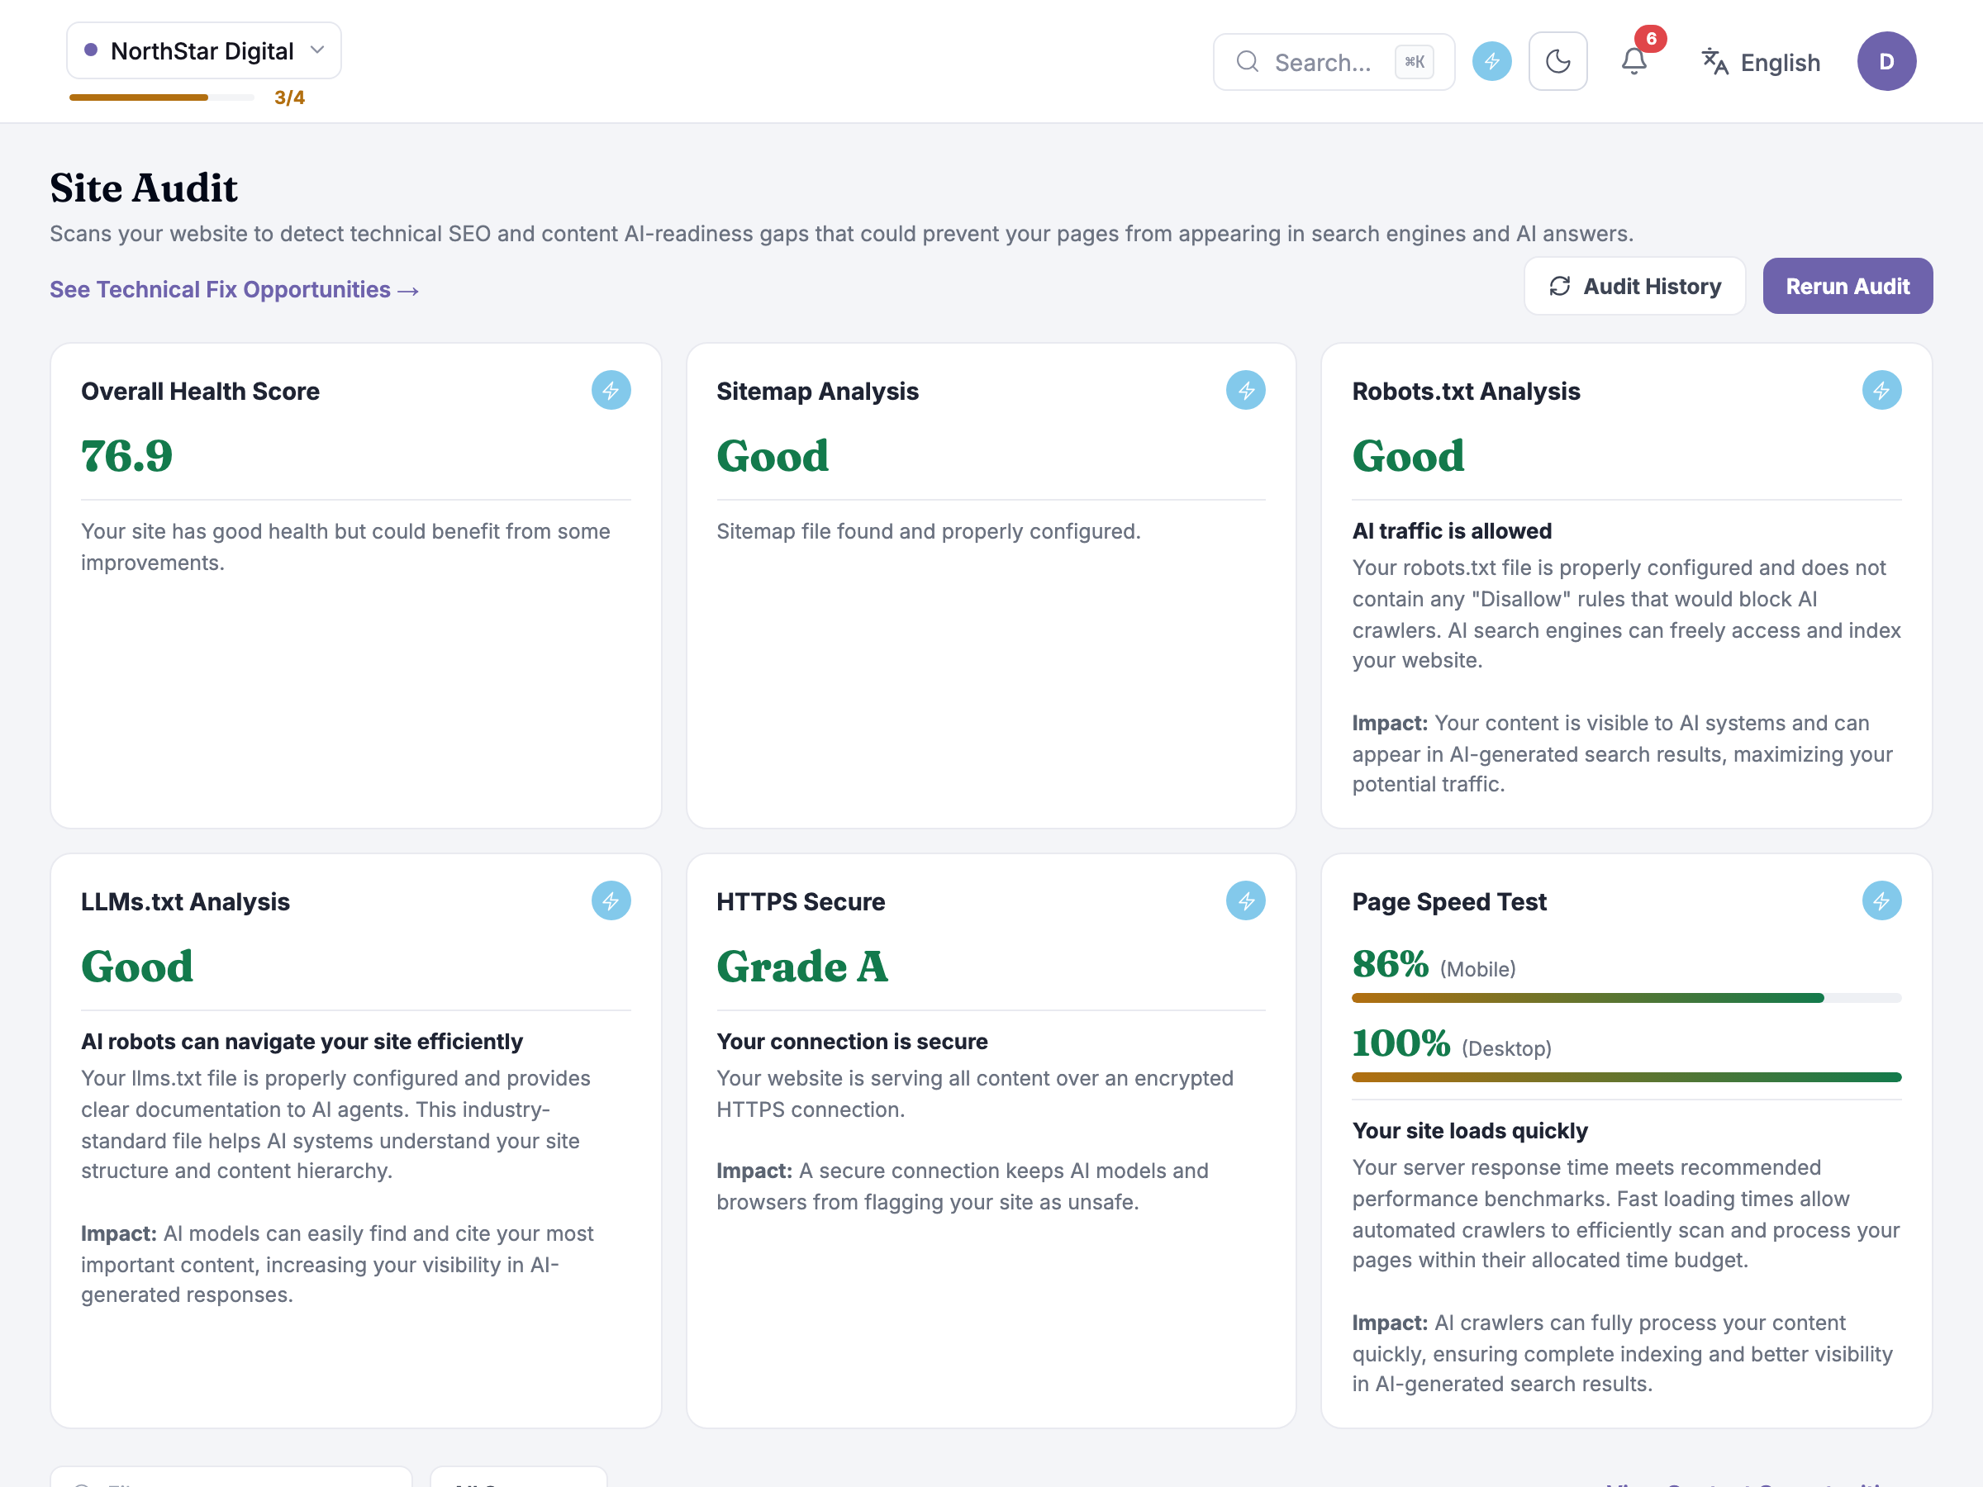Open notifications bell with 6 badge
1983x1487 pixels.
(1634, 61)
